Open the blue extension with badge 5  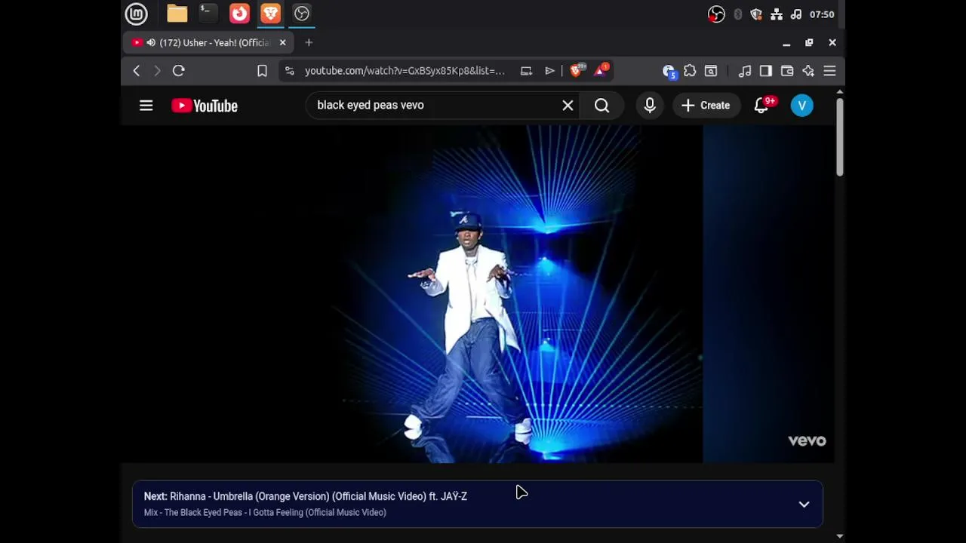click(669, 71)
